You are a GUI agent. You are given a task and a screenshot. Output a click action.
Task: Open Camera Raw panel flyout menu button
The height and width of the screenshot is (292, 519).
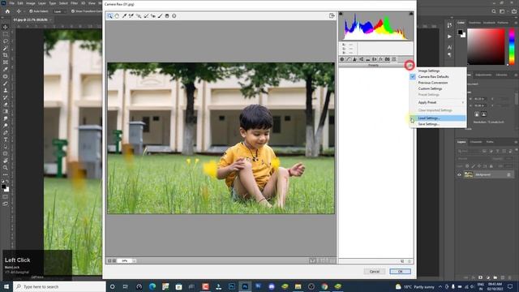tap(410, 65)
